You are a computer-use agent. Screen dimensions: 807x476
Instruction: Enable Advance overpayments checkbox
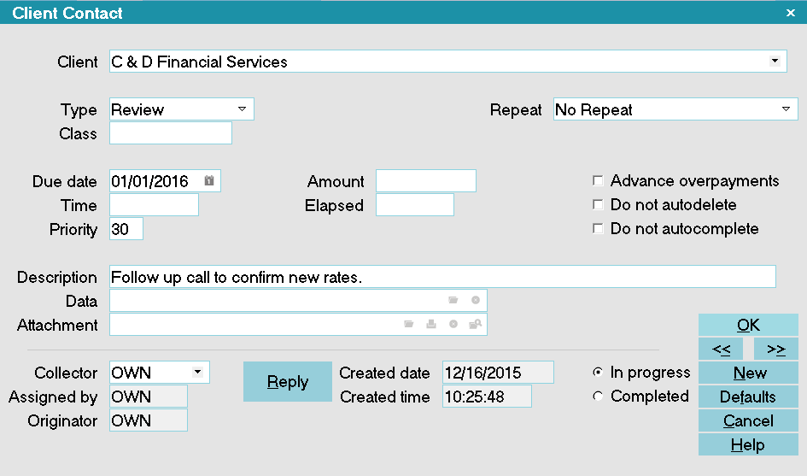click(x=598, y=181)
